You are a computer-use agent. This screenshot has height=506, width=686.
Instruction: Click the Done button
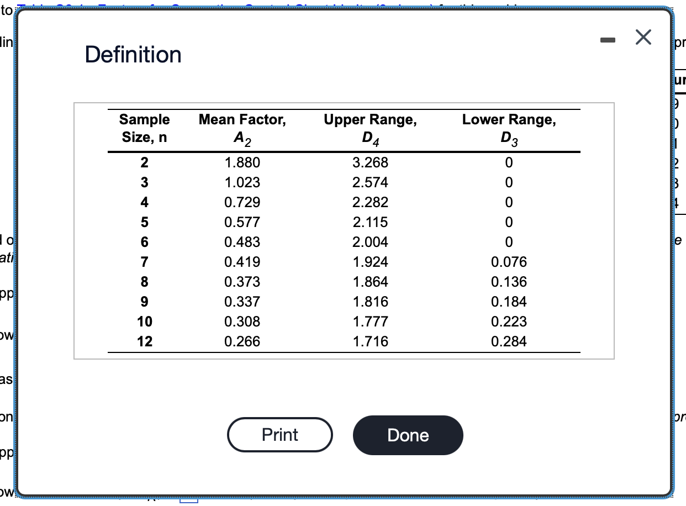coord(408,435)
